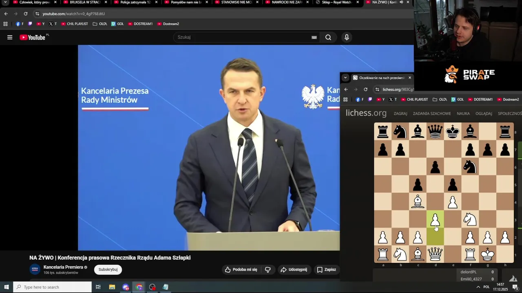Open the ZADANIA SZACHOWE menu
The height and width of the screenshot is (293, 522).
click(x=432, y=114)
